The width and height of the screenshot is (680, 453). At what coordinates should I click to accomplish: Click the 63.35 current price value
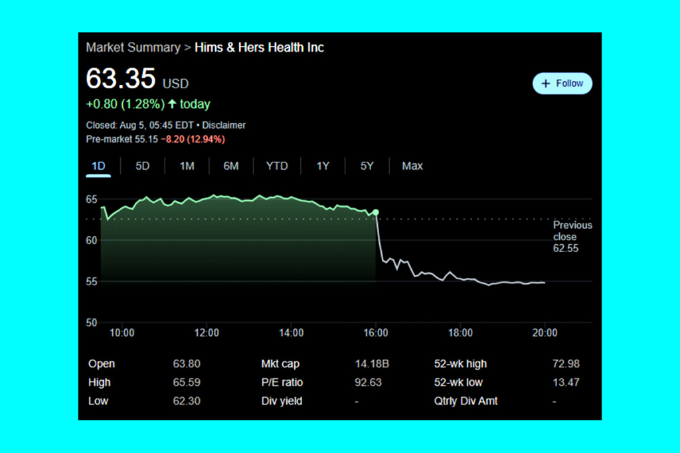121,80
